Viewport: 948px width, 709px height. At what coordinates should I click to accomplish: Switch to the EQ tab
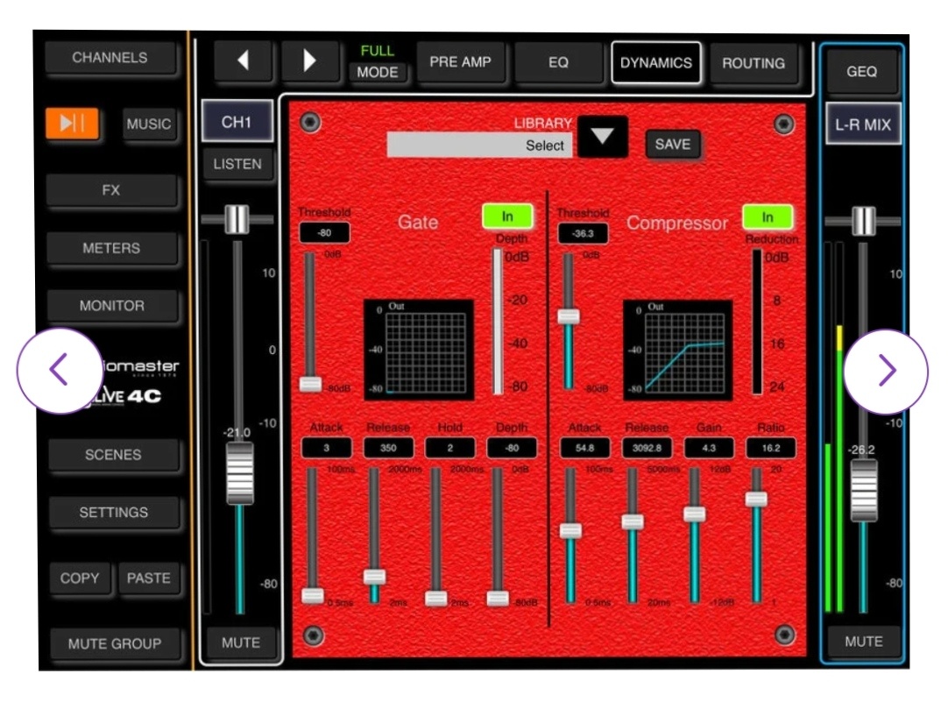tap(558, 63)
